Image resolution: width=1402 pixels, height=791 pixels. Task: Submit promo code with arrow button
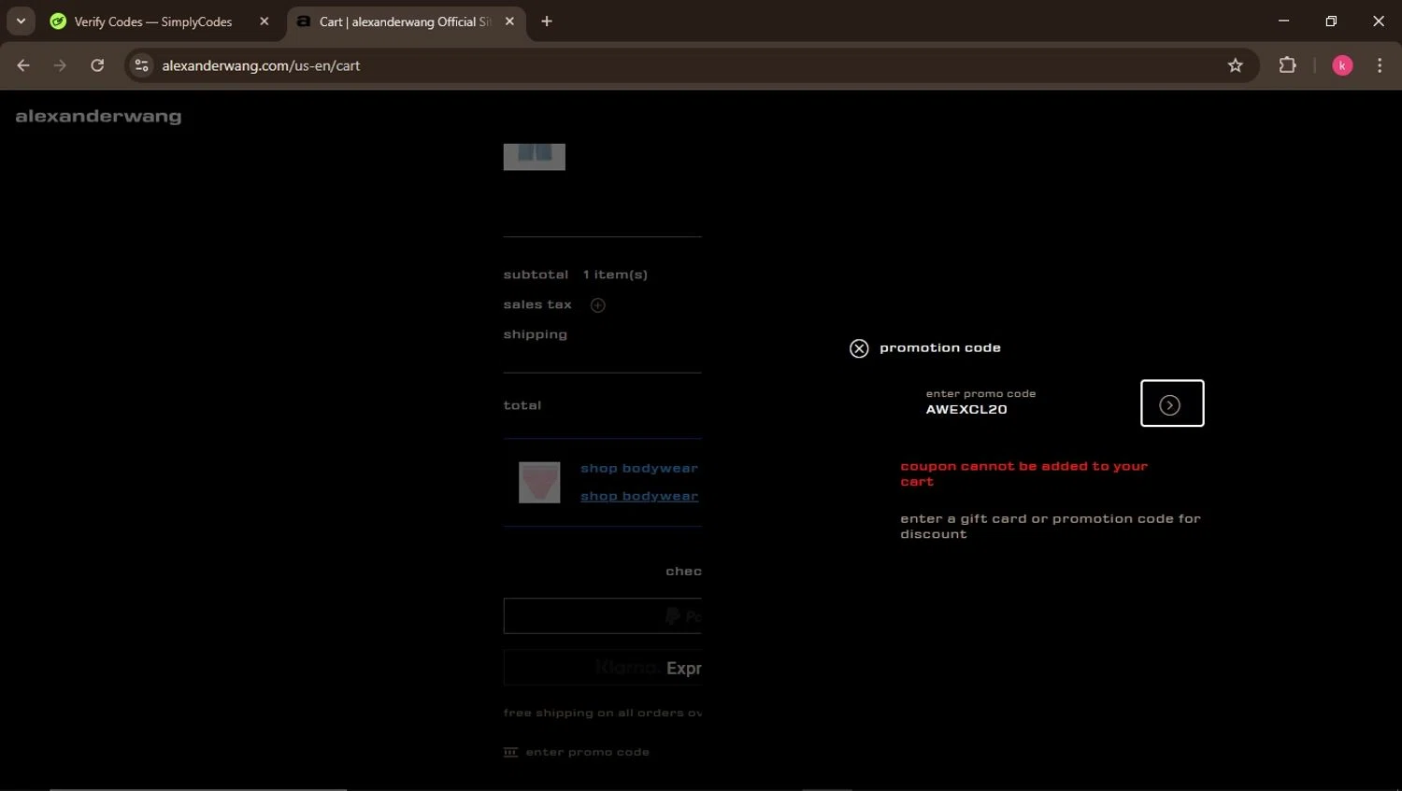(1172, 403)
